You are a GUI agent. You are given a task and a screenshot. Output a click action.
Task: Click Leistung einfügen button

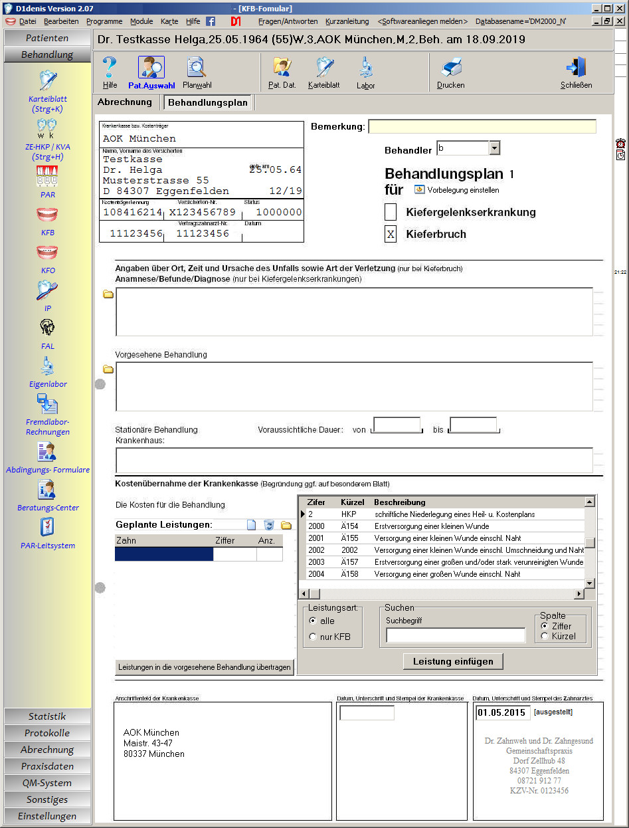tap(453, 661)
